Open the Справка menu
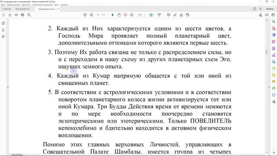Viewport: 277px width, 156px height. [64, 5]
